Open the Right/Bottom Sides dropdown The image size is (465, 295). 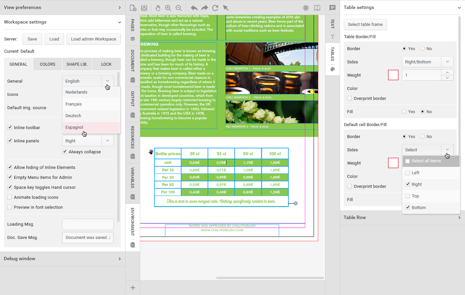point(427,62)
